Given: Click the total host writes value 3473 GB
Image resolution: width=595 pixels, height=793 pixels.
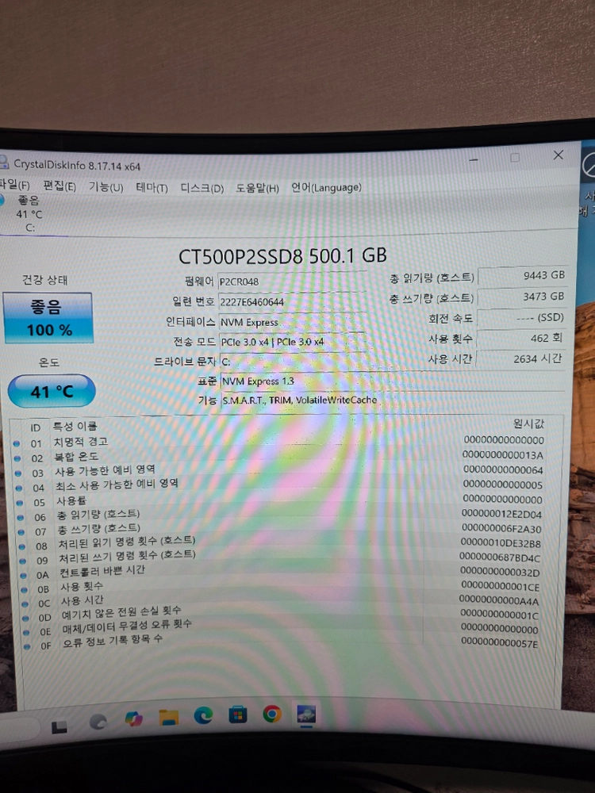Looking at the screenshot, I should [x=522, y=297].
